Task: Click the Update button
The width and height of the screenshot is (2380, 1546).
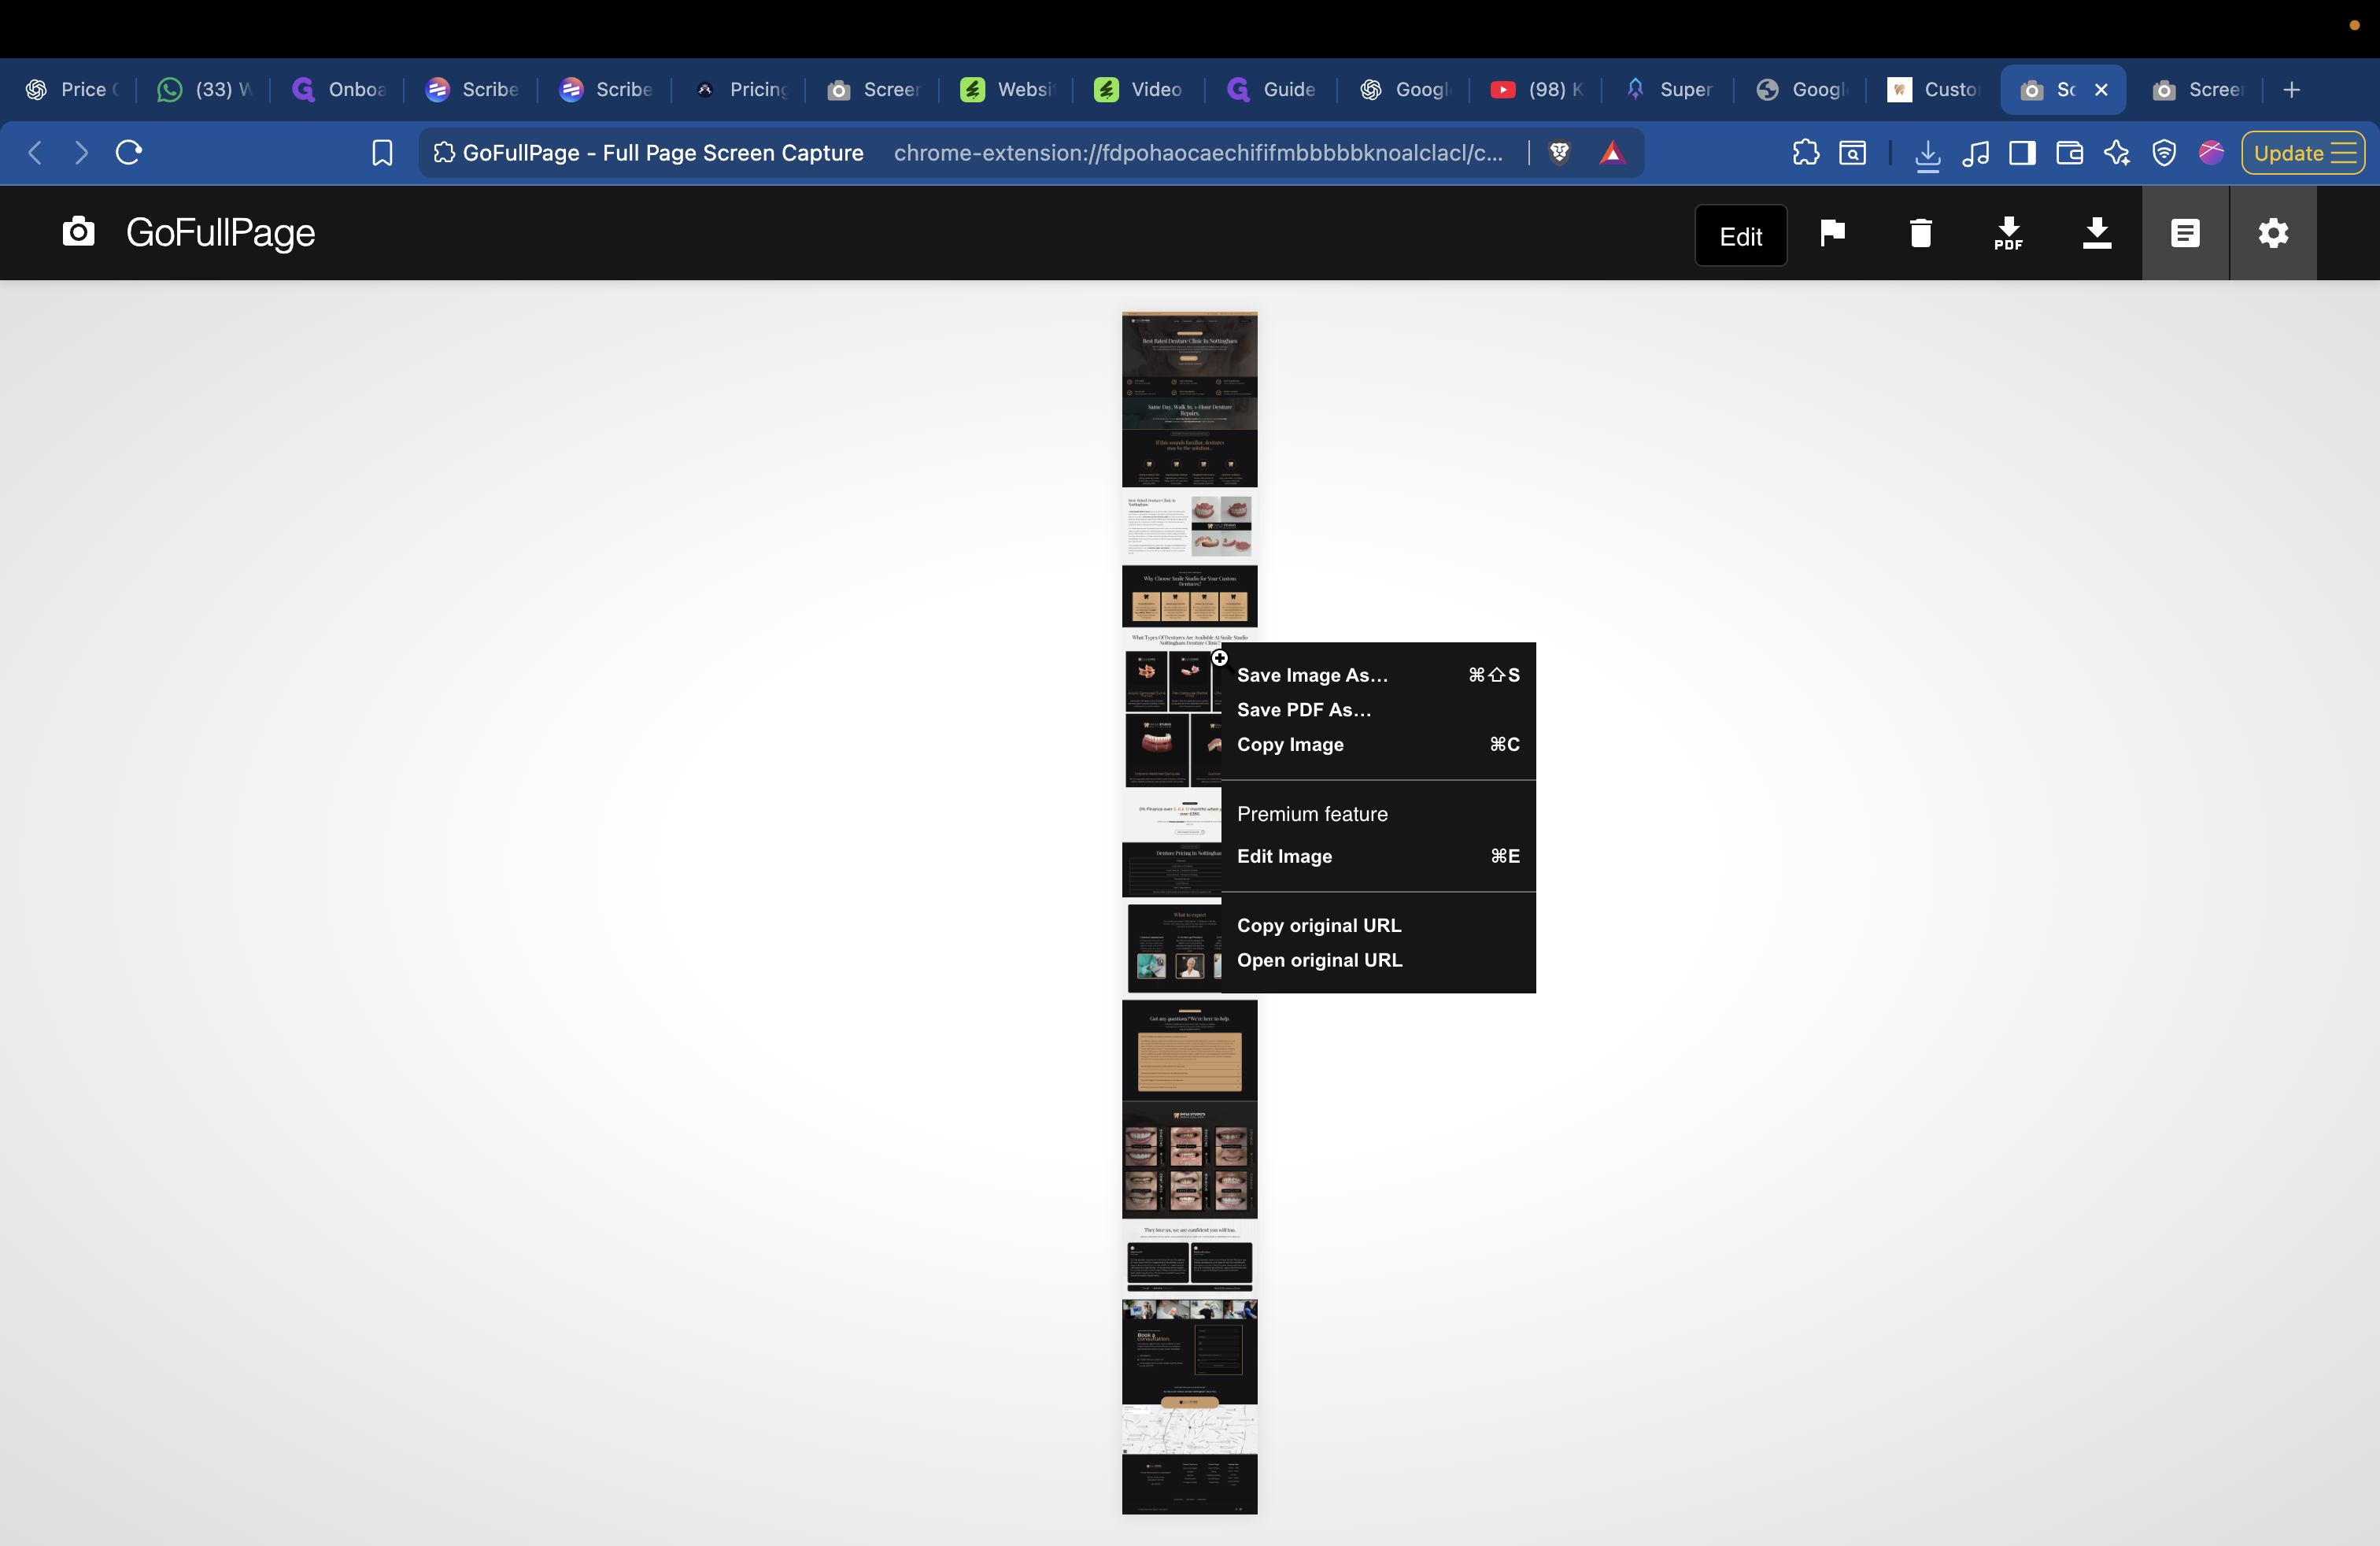Action: point(2290,153)
